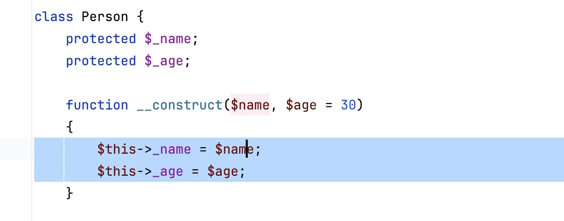Click the "function" keyword

pyautogui.click(x=97, y=105)
